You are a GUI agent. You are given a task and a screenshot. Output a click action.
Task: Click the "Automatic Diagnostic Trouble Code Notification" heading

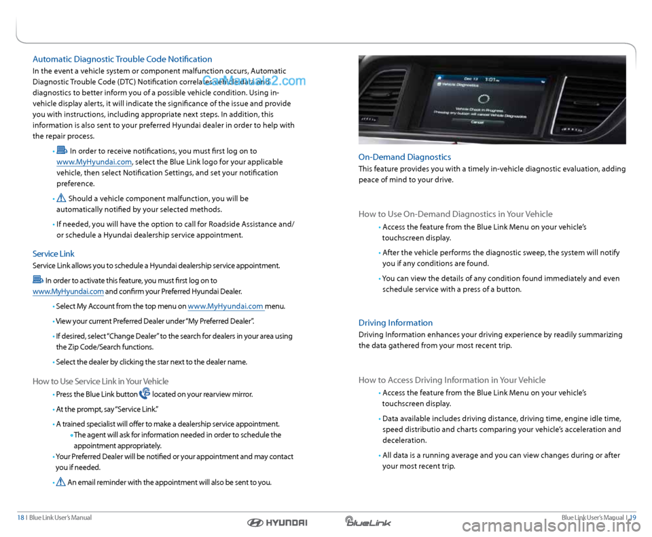[x=122, y=59]
